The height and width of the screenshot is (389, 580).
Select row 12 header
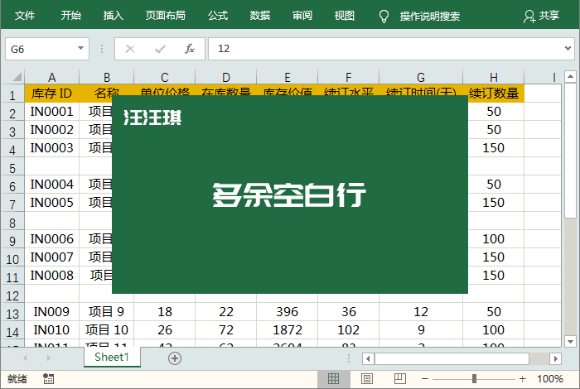pos(12,295)
